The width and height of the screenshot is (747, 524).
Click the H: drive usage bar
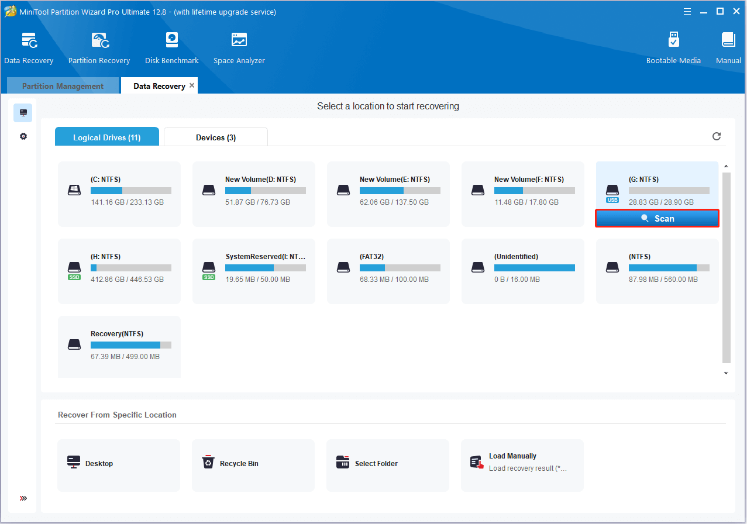131,268
